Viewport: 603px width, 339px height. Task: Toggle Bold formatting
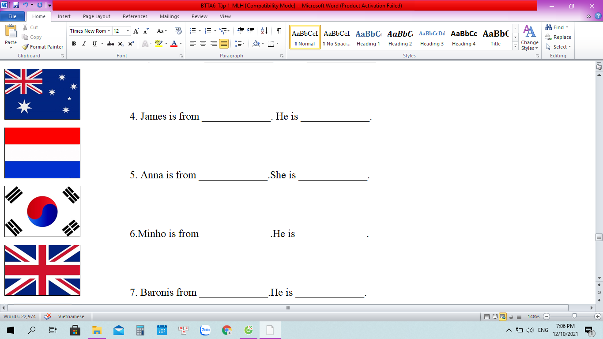[74, 44]
